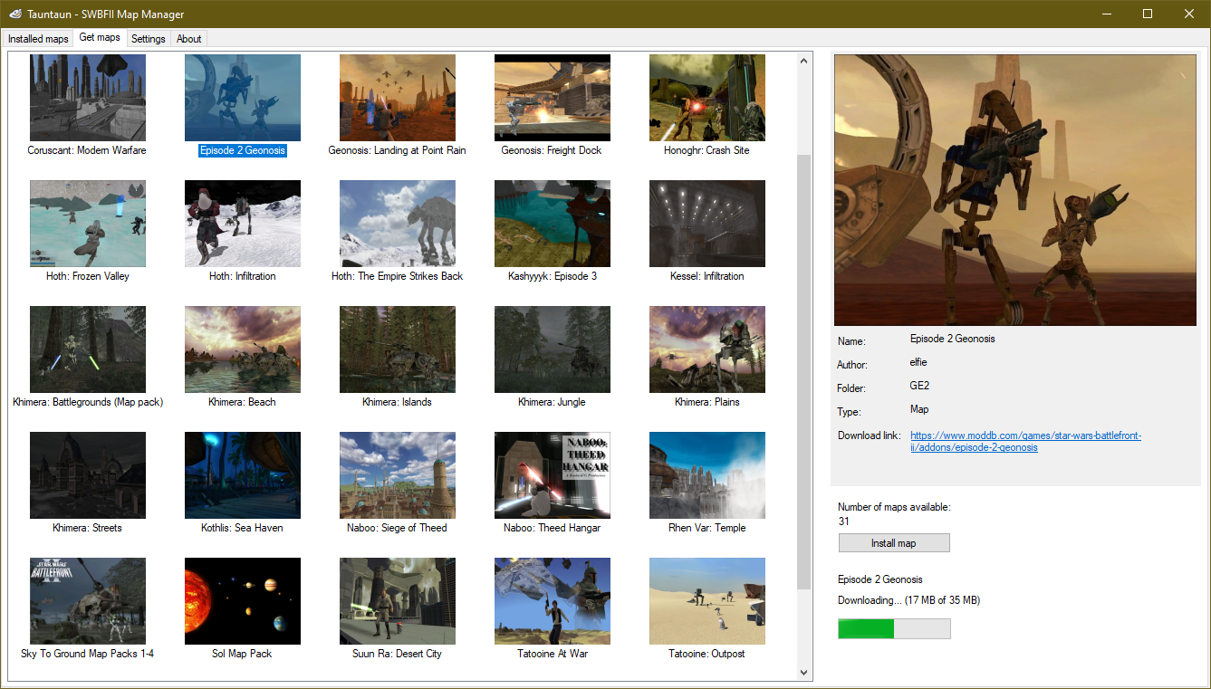Switch to the Installed maps tab
The width and height of the screenshot is (1211, 689).
38,38
